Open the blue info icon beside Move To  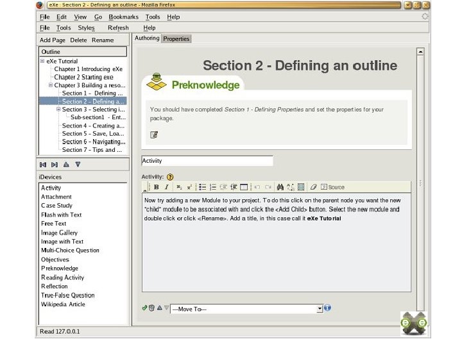[328, 308]
